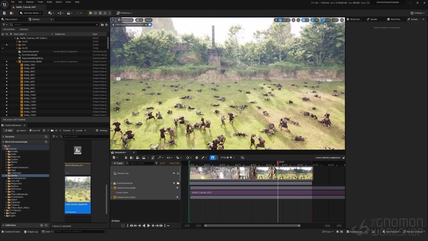Click the viewport hamburger options icon
The width and height of the screenshot is (428, 241).
click(x=113, y=20)
